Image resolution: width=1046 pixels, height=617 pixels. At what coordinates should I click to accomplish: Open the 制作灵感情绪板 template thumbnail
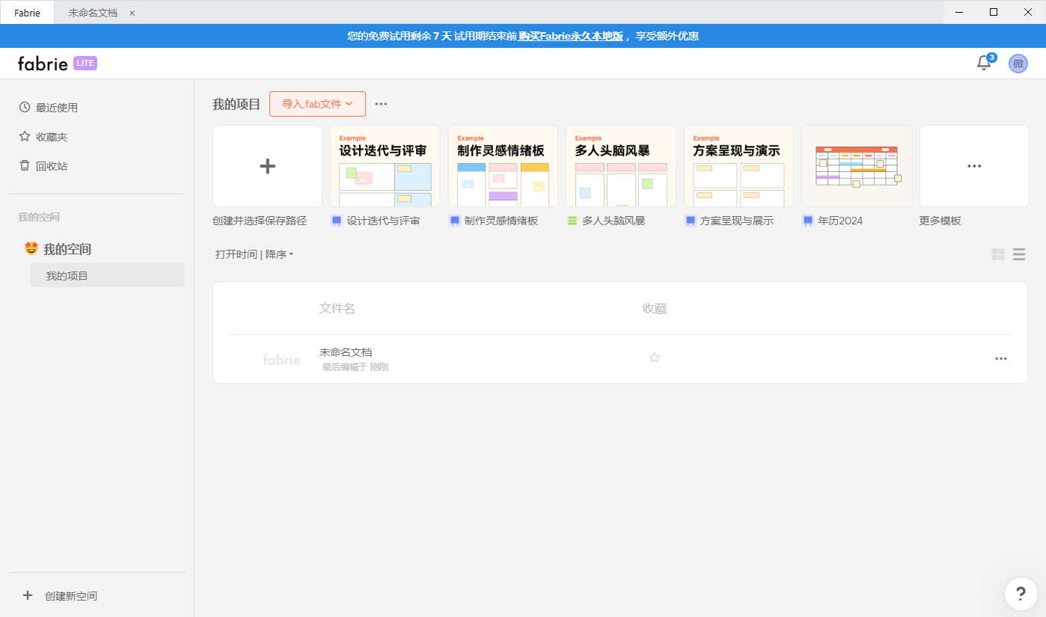click(x=503, y=166)
